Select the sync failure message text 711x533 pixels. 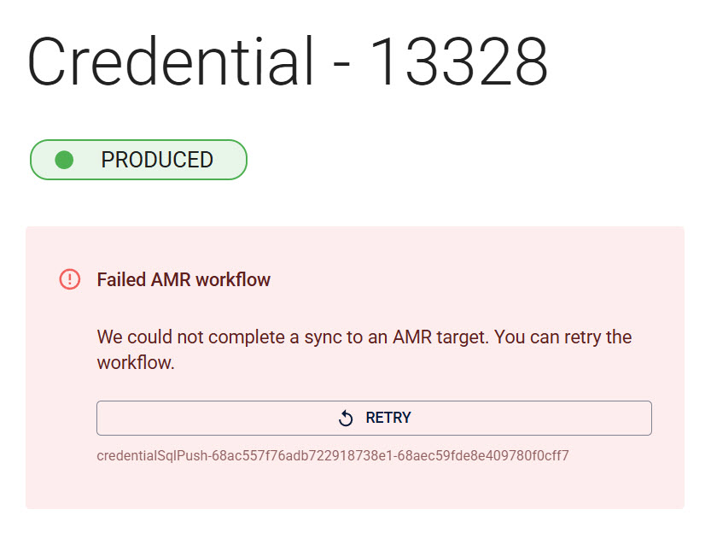point(364,348)
